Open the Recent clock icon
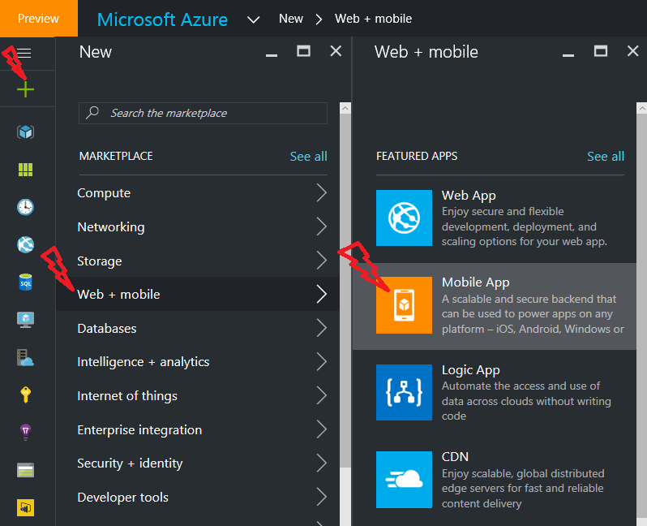Screen dimensions: 647x526 coord(26,207)
